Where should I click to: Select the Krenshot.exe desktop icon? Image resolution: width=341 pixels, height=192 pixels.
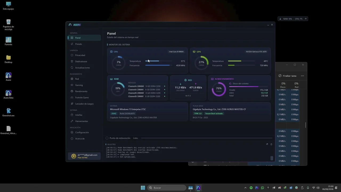pos(8,112)
